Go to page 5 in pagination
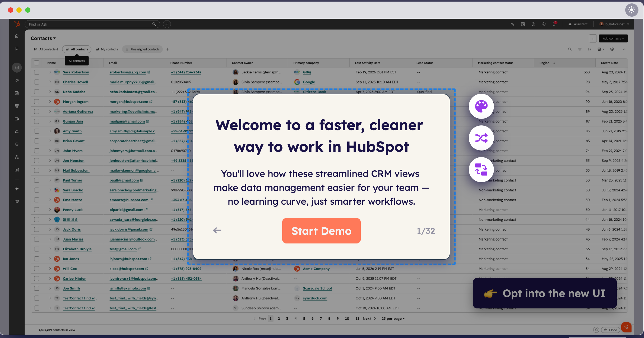This screenshot has width=644, height=338. (x=304, y=318)
